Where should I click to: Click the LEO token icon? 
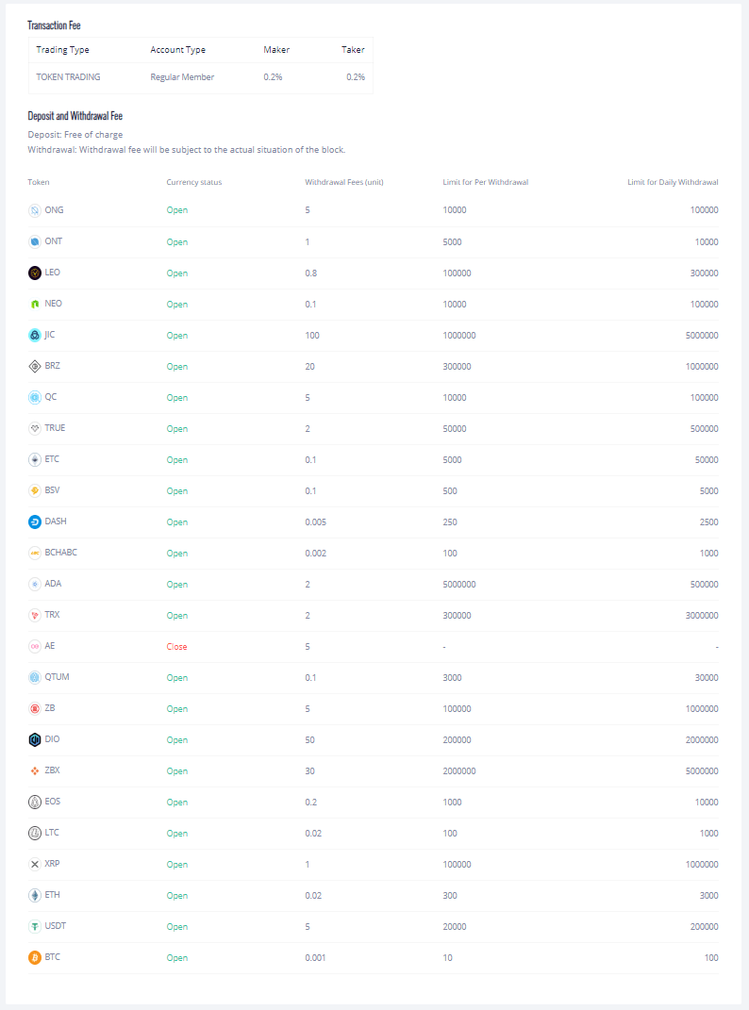[x=35, y=273]
